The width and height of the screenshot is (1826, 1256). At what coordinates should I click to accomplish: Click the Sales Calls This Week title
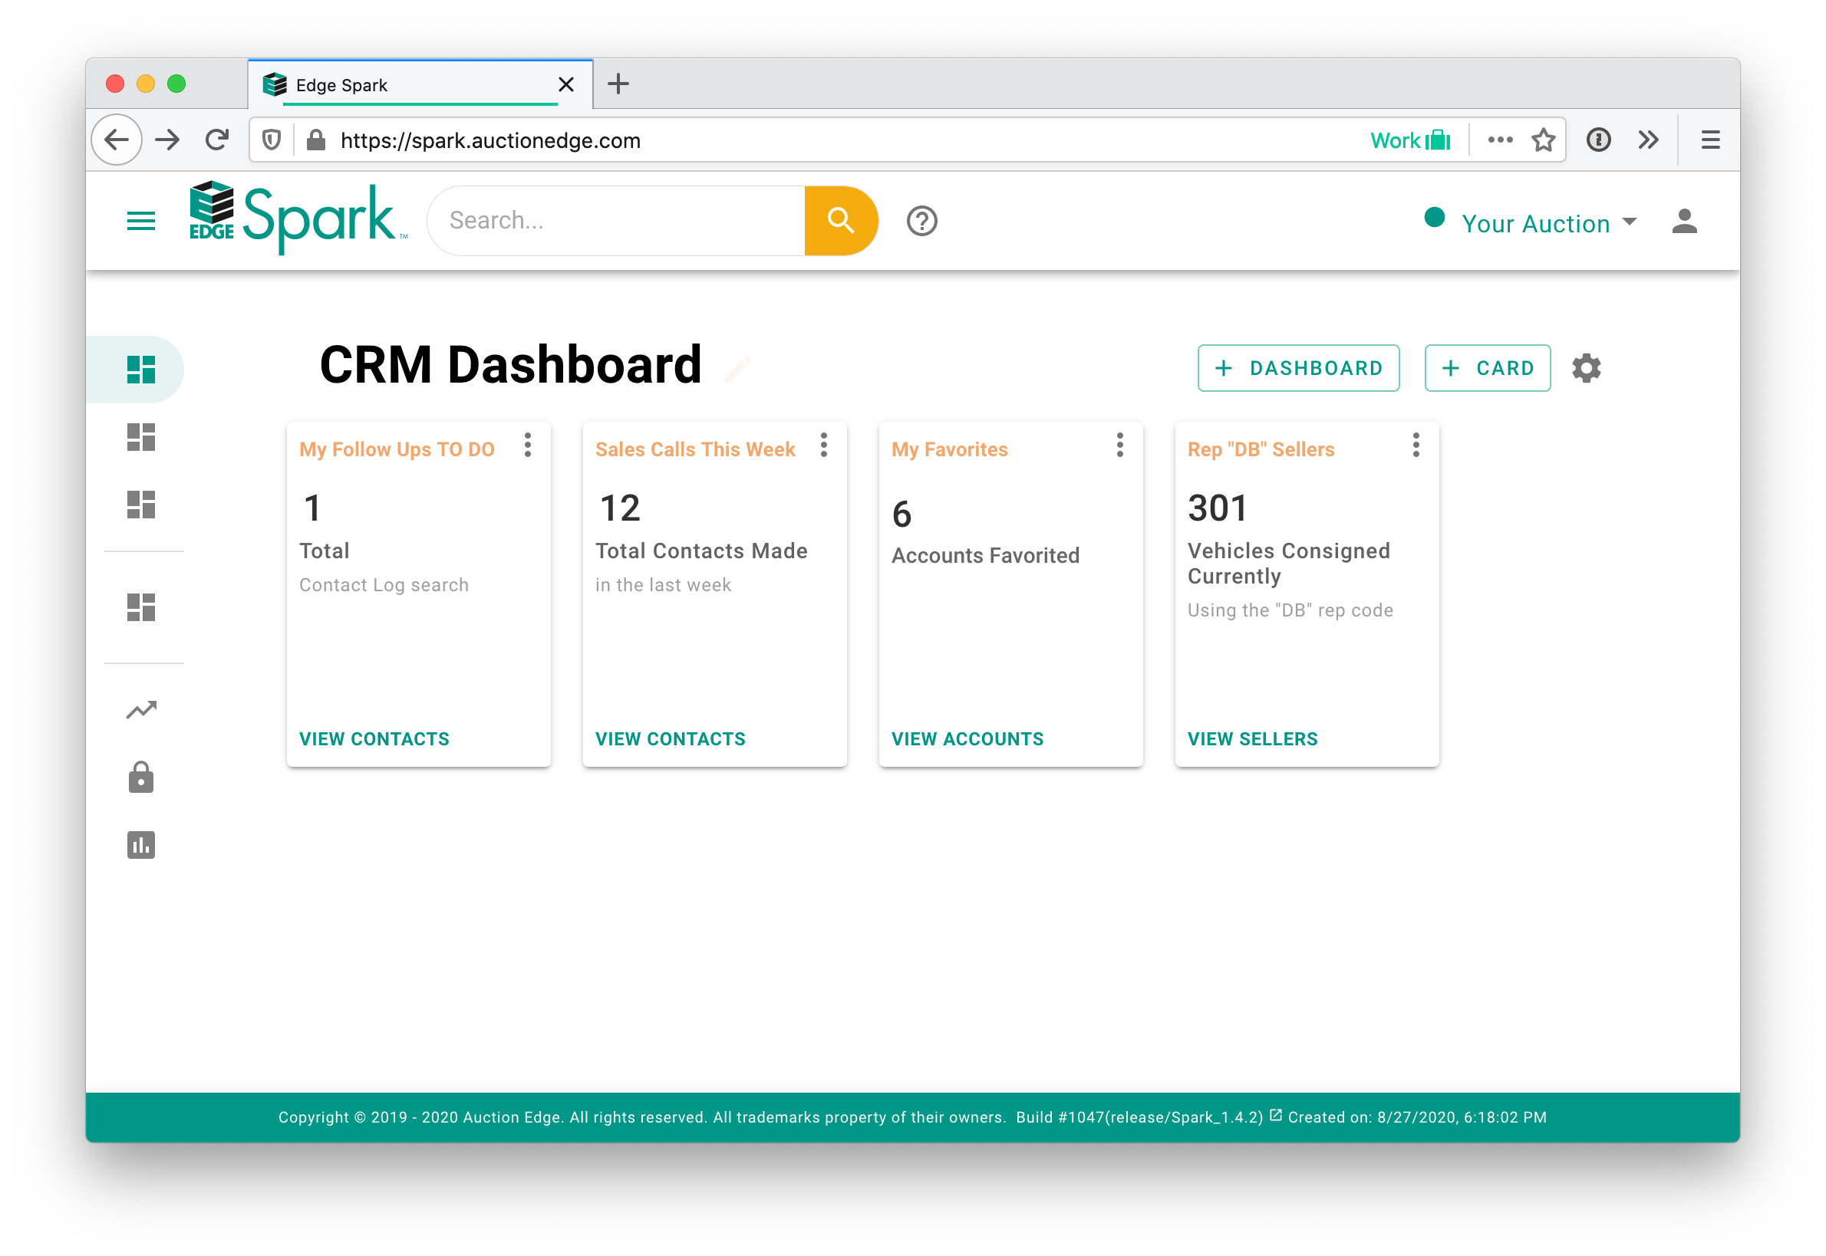[x=694, y=449]
